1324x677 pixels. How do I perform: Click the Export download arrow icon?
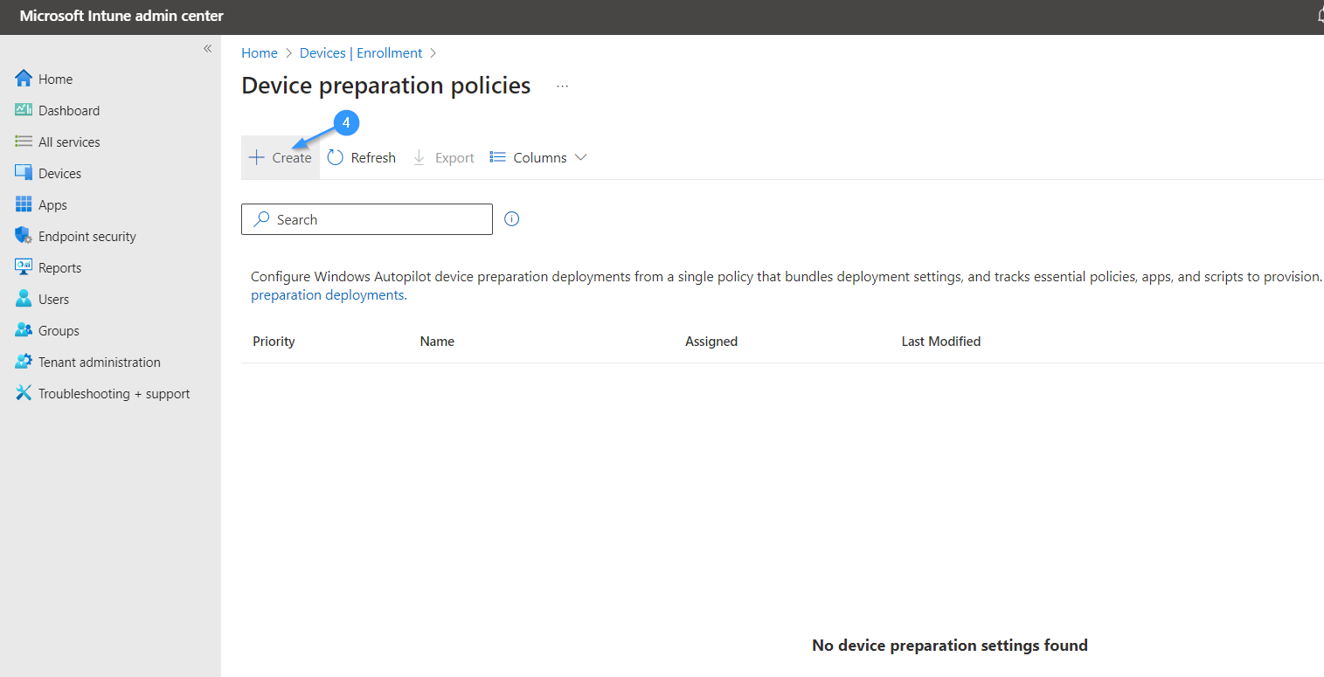(419, 157)
